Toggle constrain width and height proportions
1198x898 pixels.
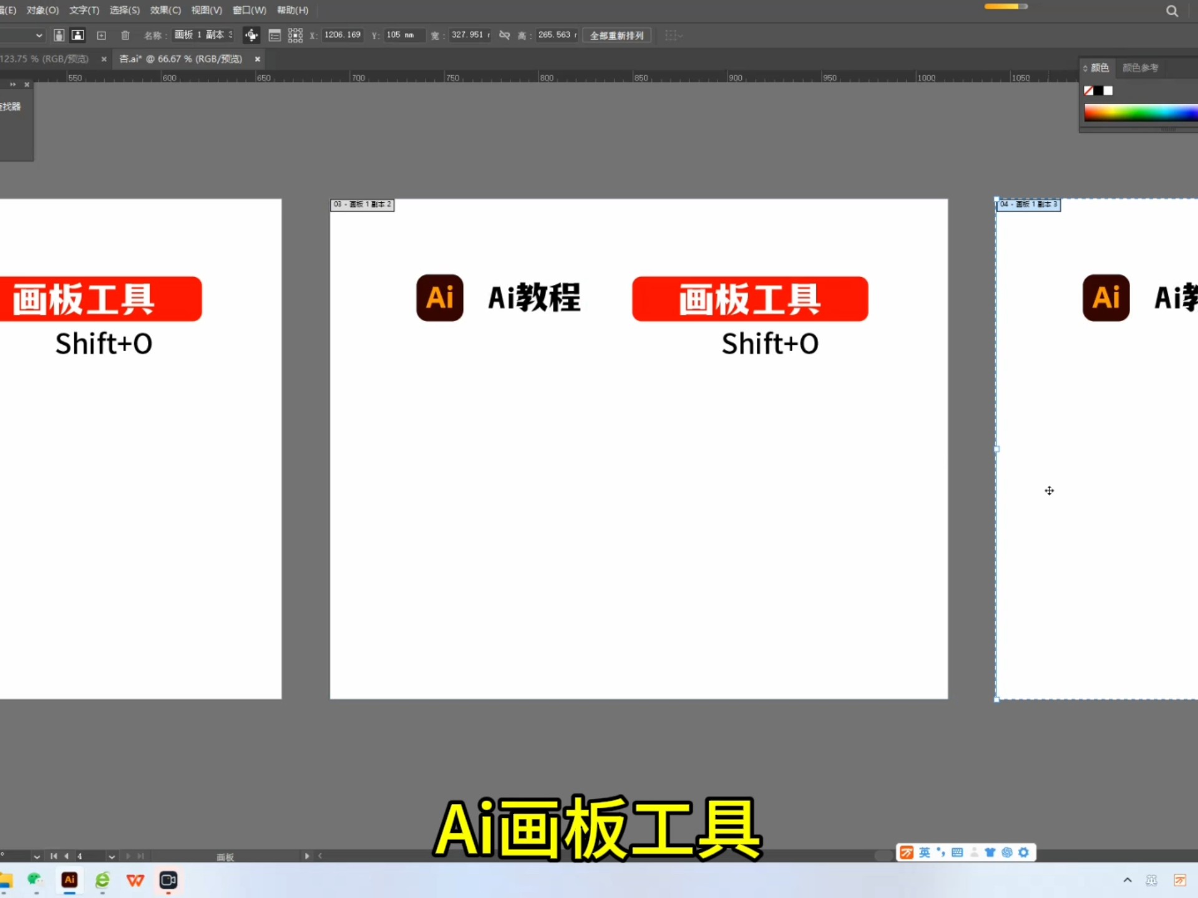[x=504, y=35]
